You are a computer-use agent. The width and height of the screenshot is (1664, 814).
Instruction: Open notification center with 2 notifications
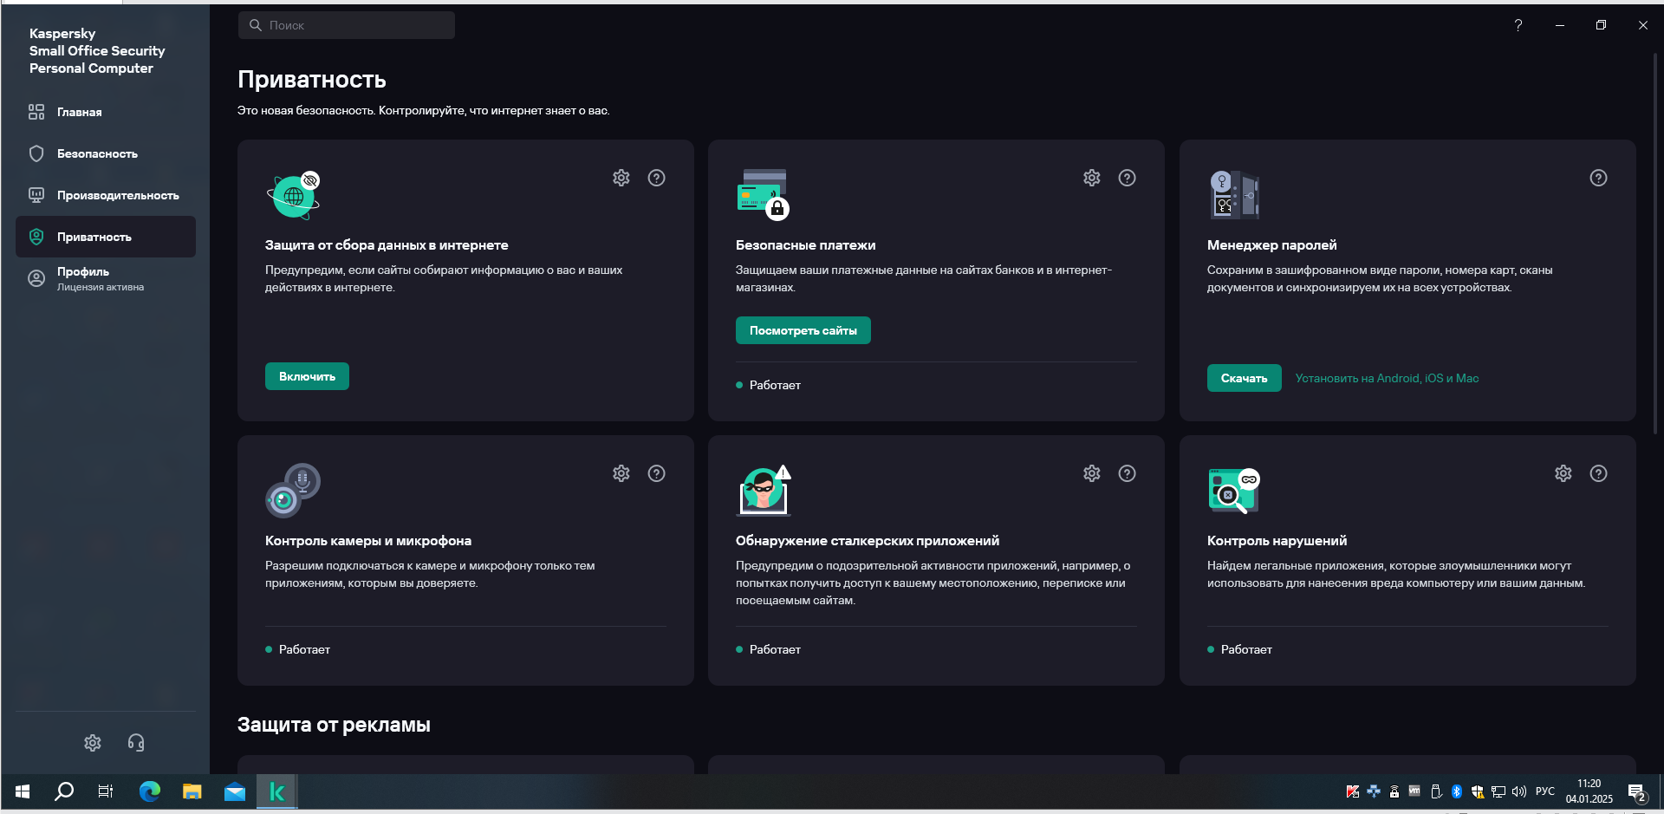coord(1637,791)
